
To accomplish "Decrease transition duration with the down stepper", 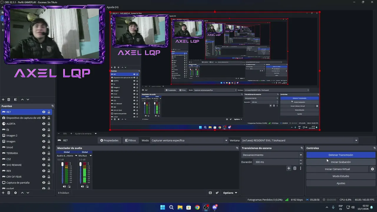I will click(301, 163).
